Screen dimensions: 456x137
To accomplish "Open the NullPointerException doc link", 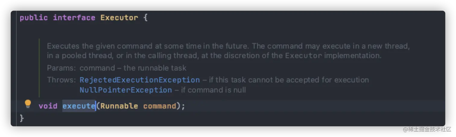I will coord(126,90).
